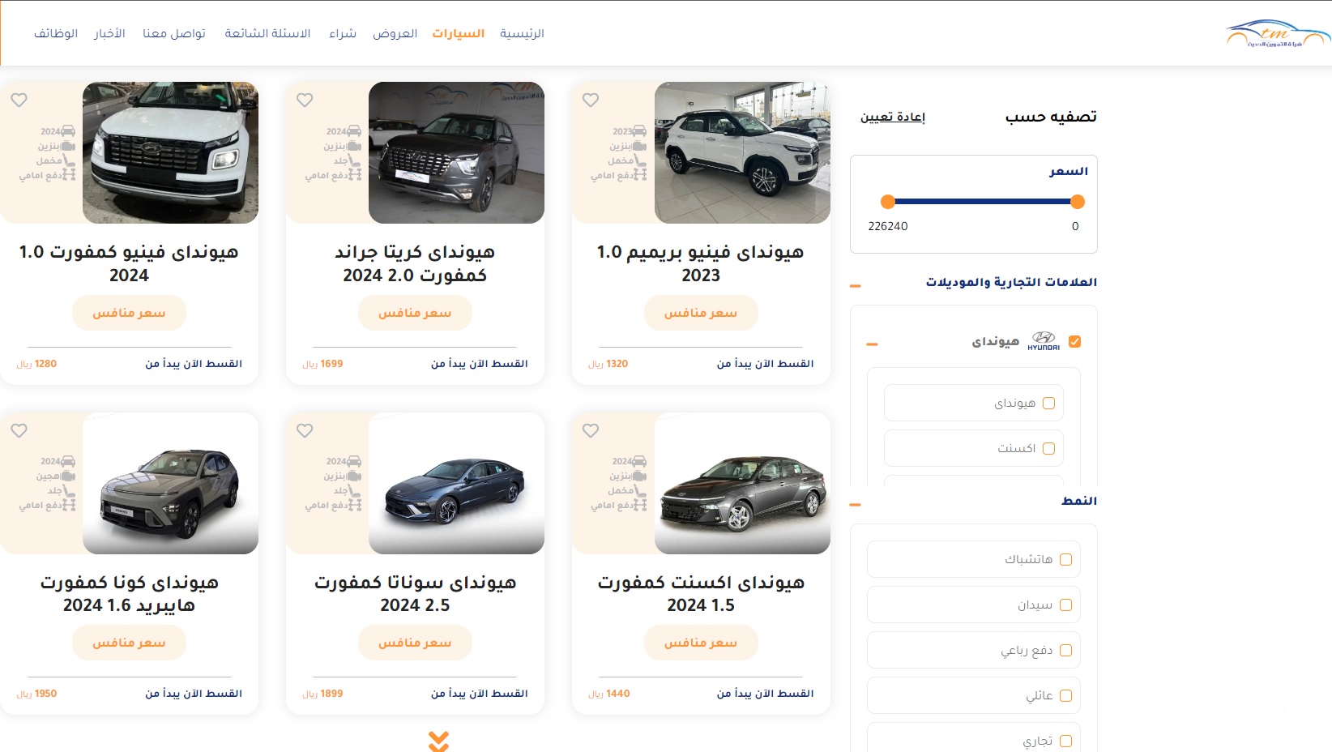Favorite the هيونداى سوناتا كمفورت heart icon
This screenshot has width=1332, height=752.
click(305, 430)
